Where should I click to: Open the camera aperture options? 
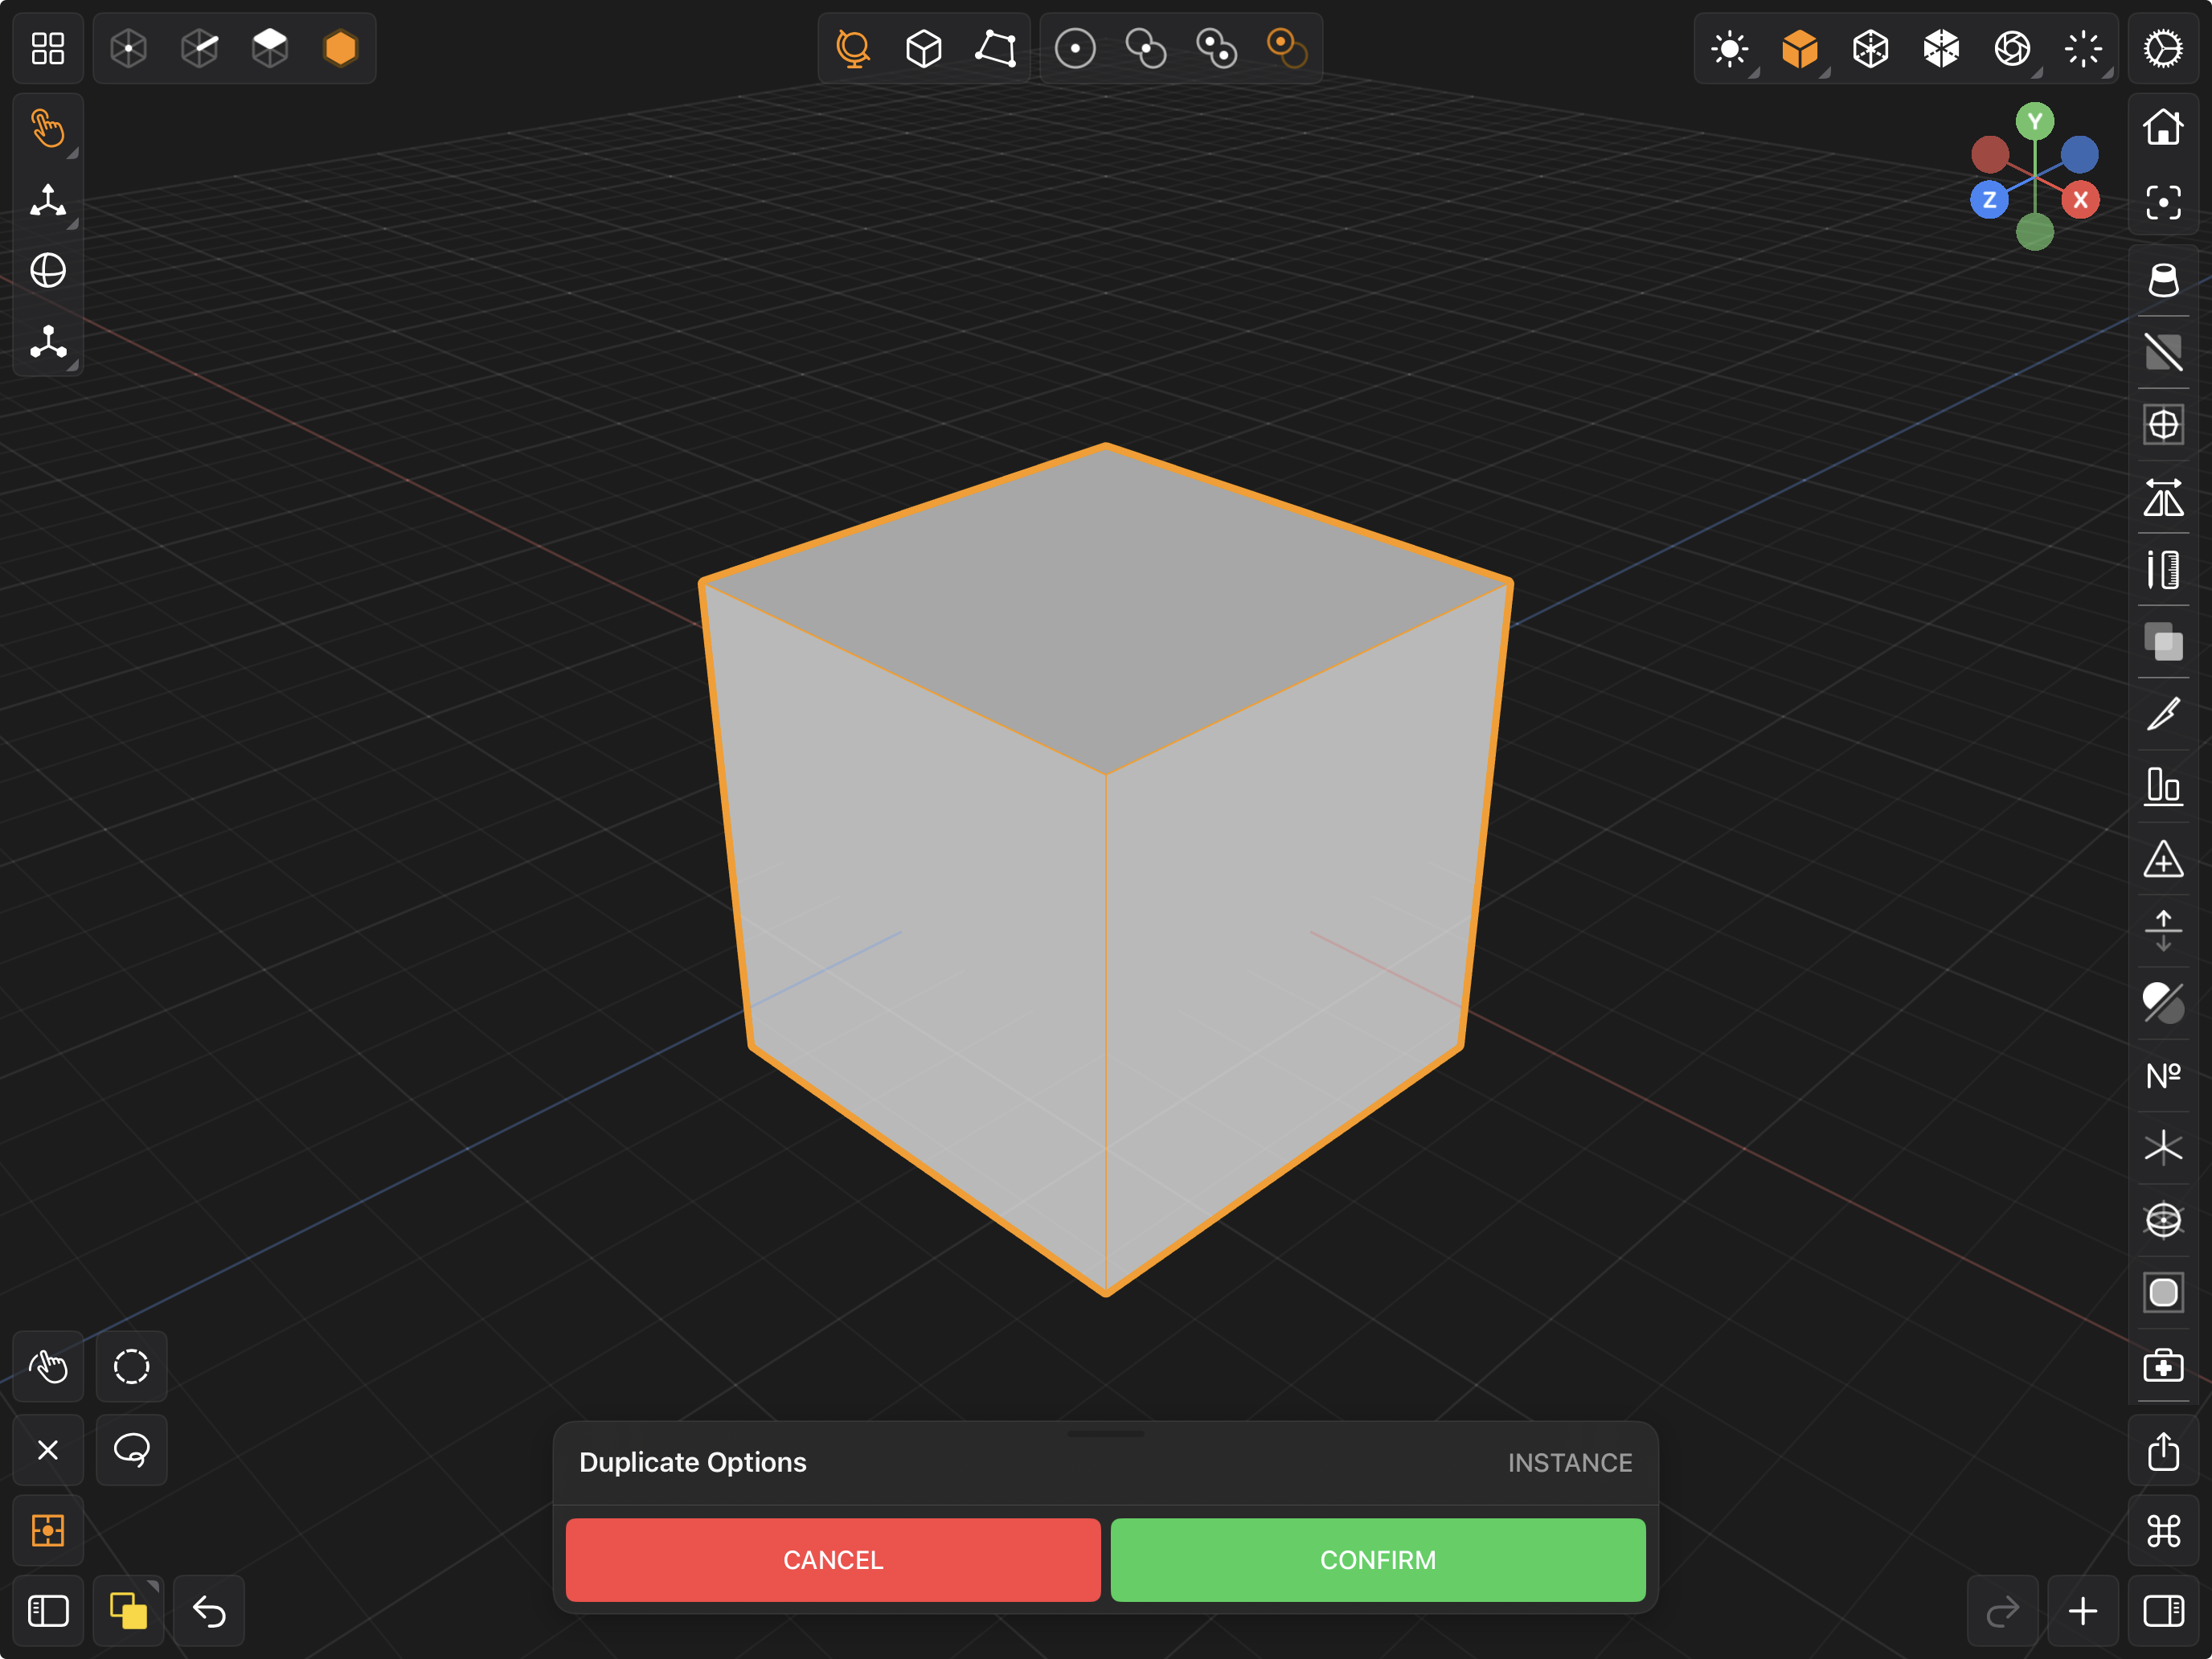point(2012,48)
